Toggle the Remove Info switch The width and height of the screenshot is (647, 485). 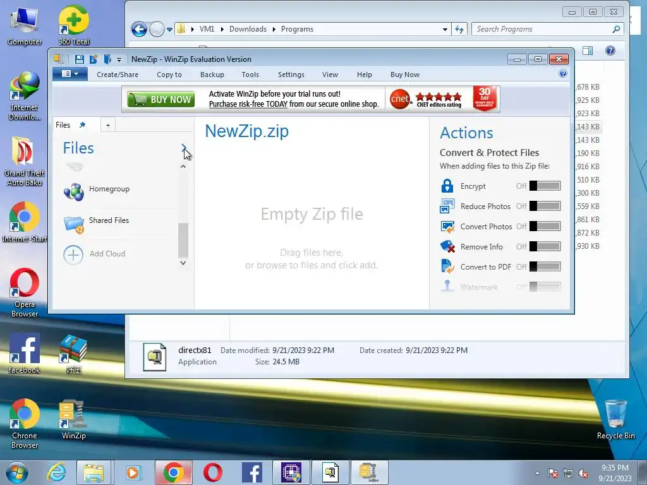click(545, 246)
